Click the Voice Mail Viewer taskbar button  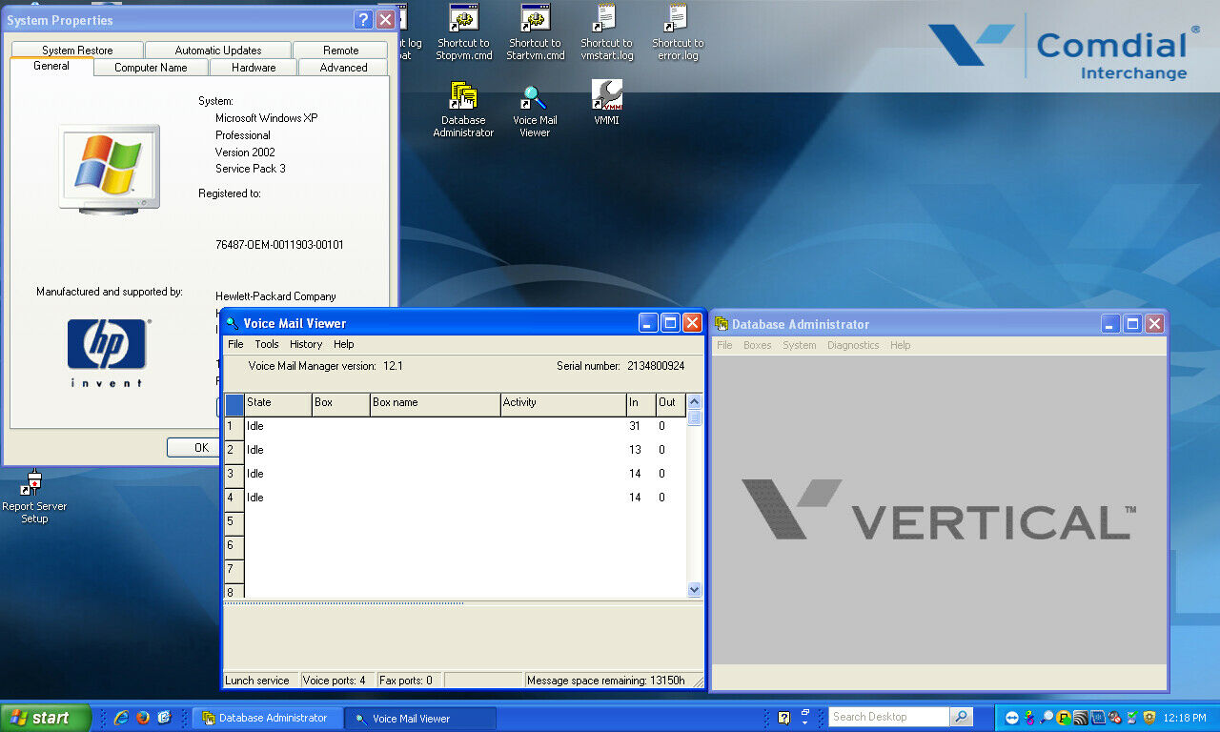tap(422, 718)
